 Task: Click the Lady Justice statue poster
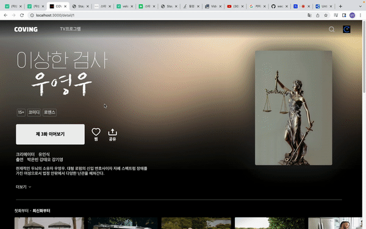293,108
